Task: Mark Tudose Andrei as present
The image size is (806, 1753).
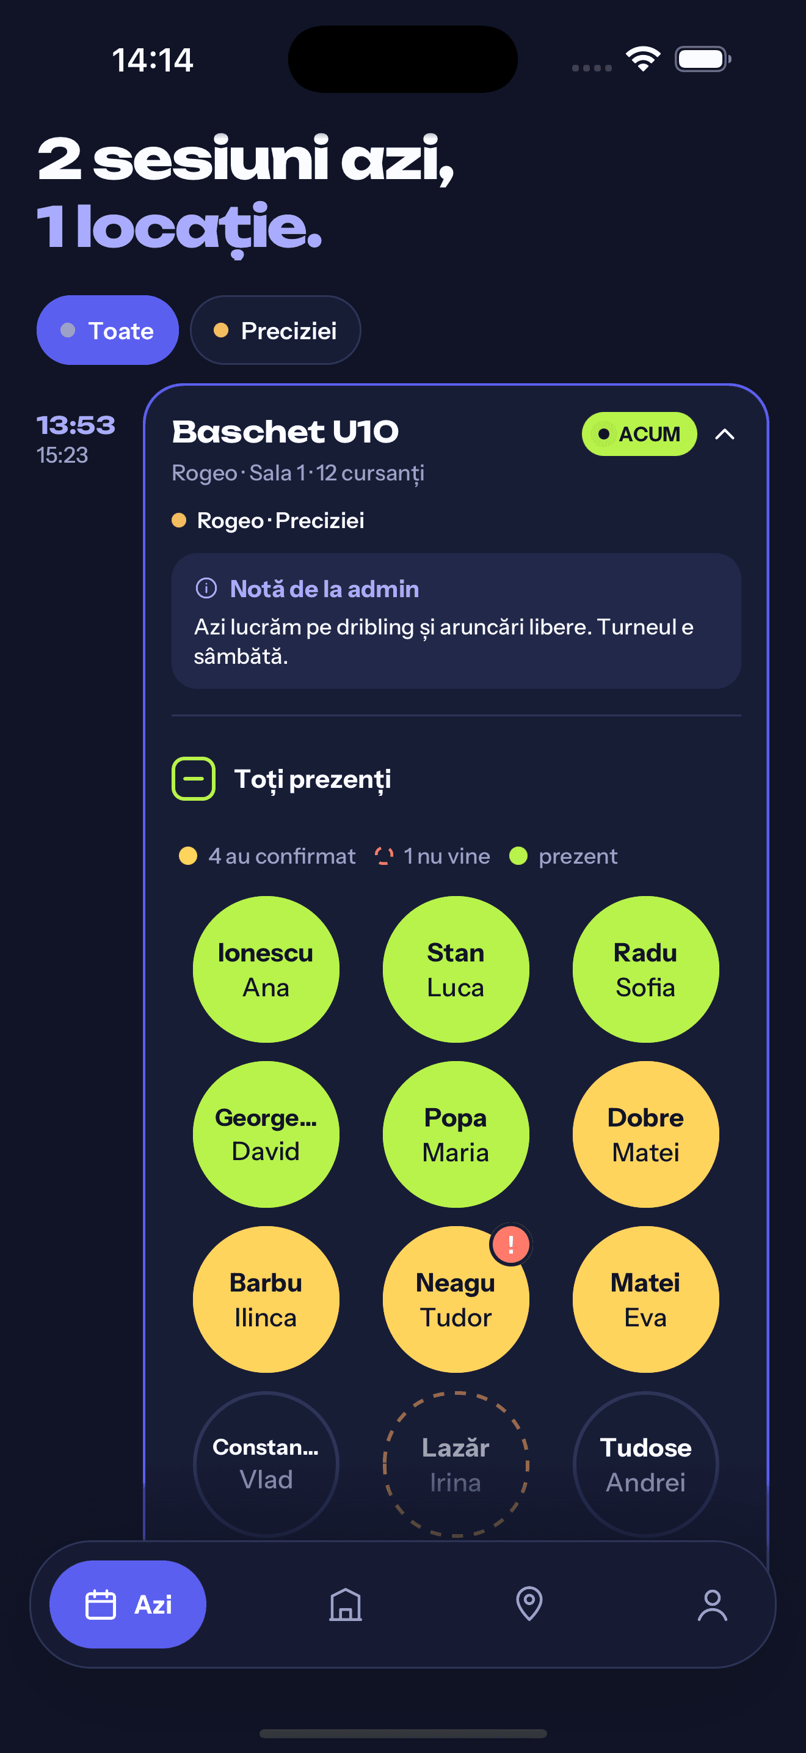Action: 645,1464
